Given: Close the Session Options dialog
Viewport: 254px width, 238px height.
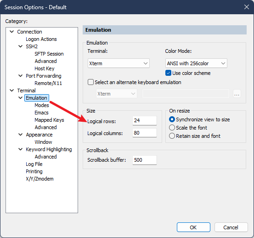Looking at the screenshot, I should coord(247,7).
